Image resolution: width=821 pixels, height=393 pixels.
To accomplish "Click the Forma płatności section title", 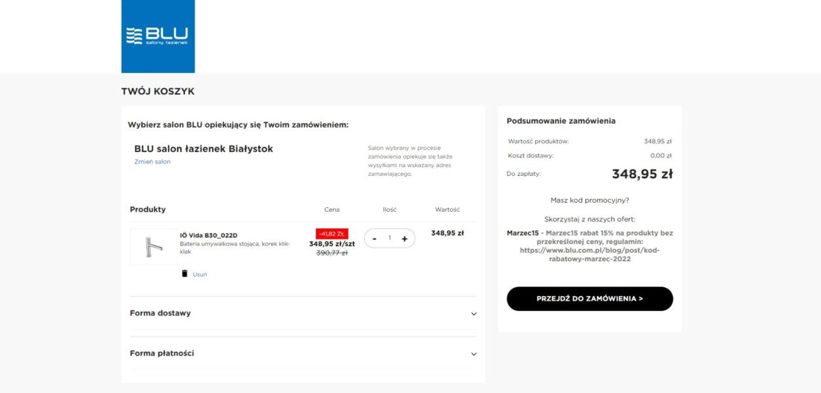I will pos(162,353).
